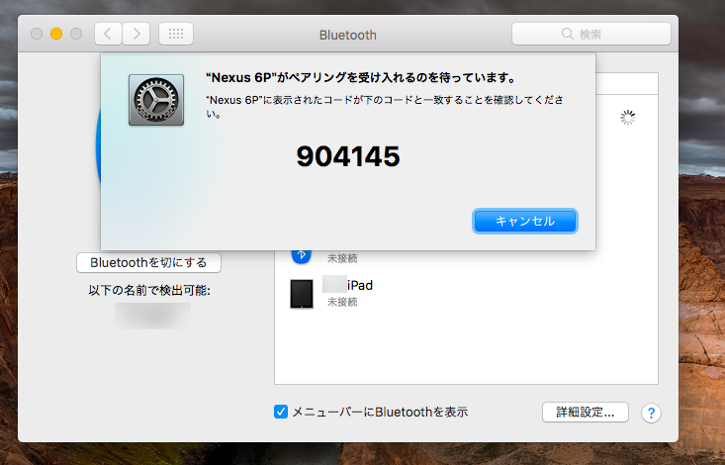This screenshot has width=725, height=465.
Task: Click the small blue Bluetooth device icon
Action: tap(301, 255)
